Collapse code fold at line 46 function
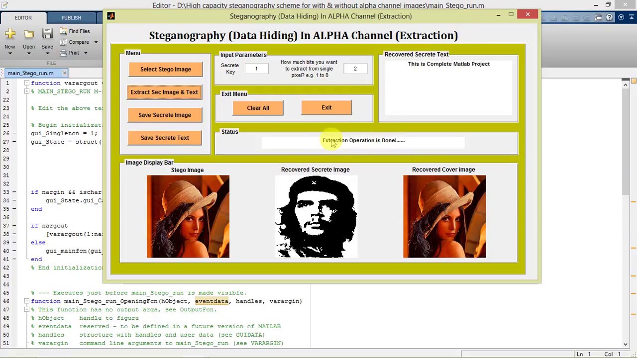637x358 pixels. (26, 301)
